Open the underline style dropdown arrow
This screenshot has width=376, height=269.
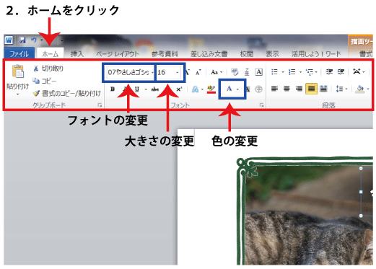(x=146, y=89)
